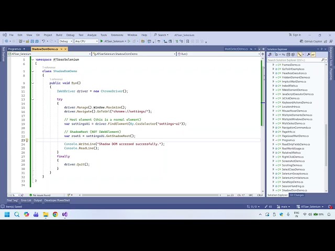Open the Any CPU platform dropdown
This screenshot has width=335, height=251.
click(x=86, y=41)
